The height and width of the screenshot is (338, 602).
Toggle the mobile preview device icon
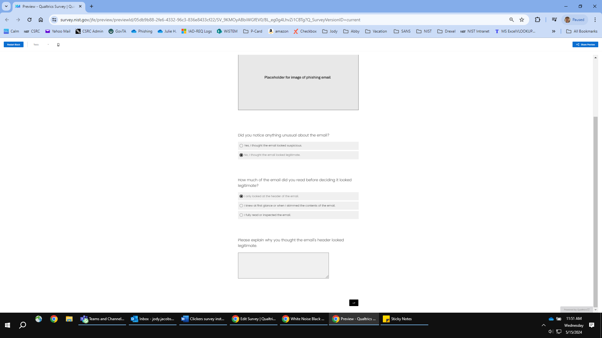tap(58, 45)
